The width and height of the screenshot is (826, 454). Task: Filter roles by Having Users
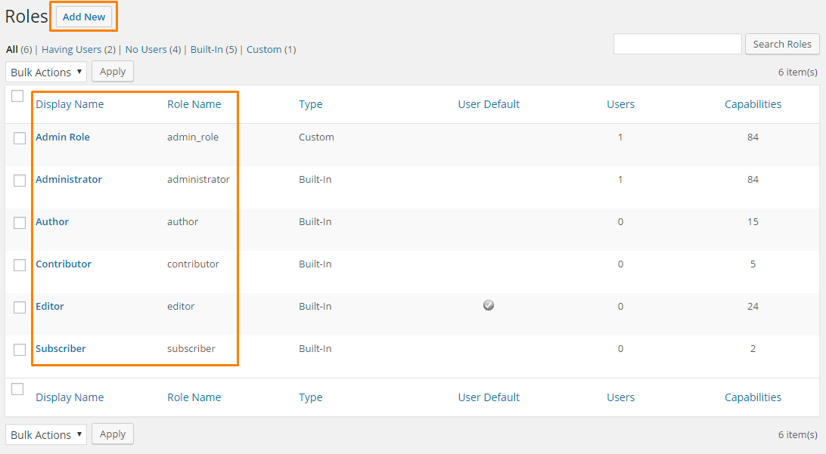tap(71, 50)
